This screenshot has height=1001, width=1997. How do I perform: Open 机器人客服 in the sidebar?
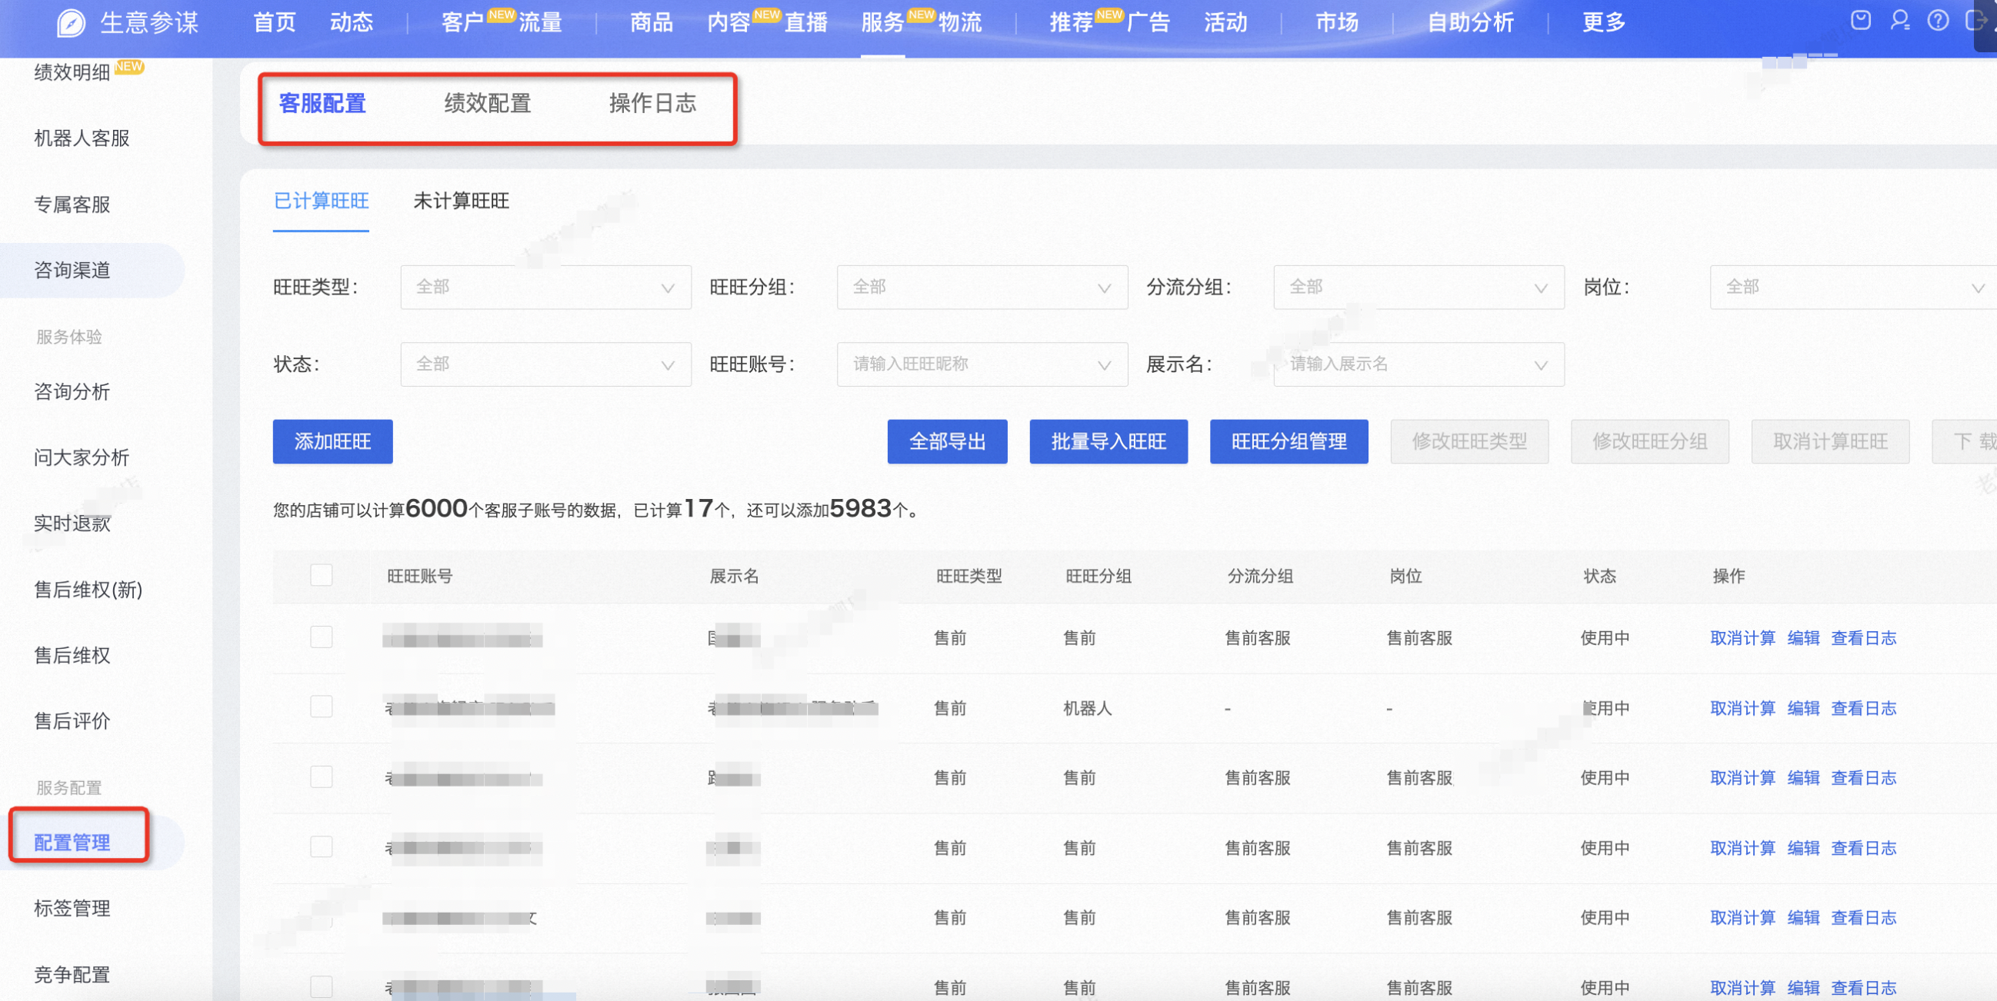82,138
